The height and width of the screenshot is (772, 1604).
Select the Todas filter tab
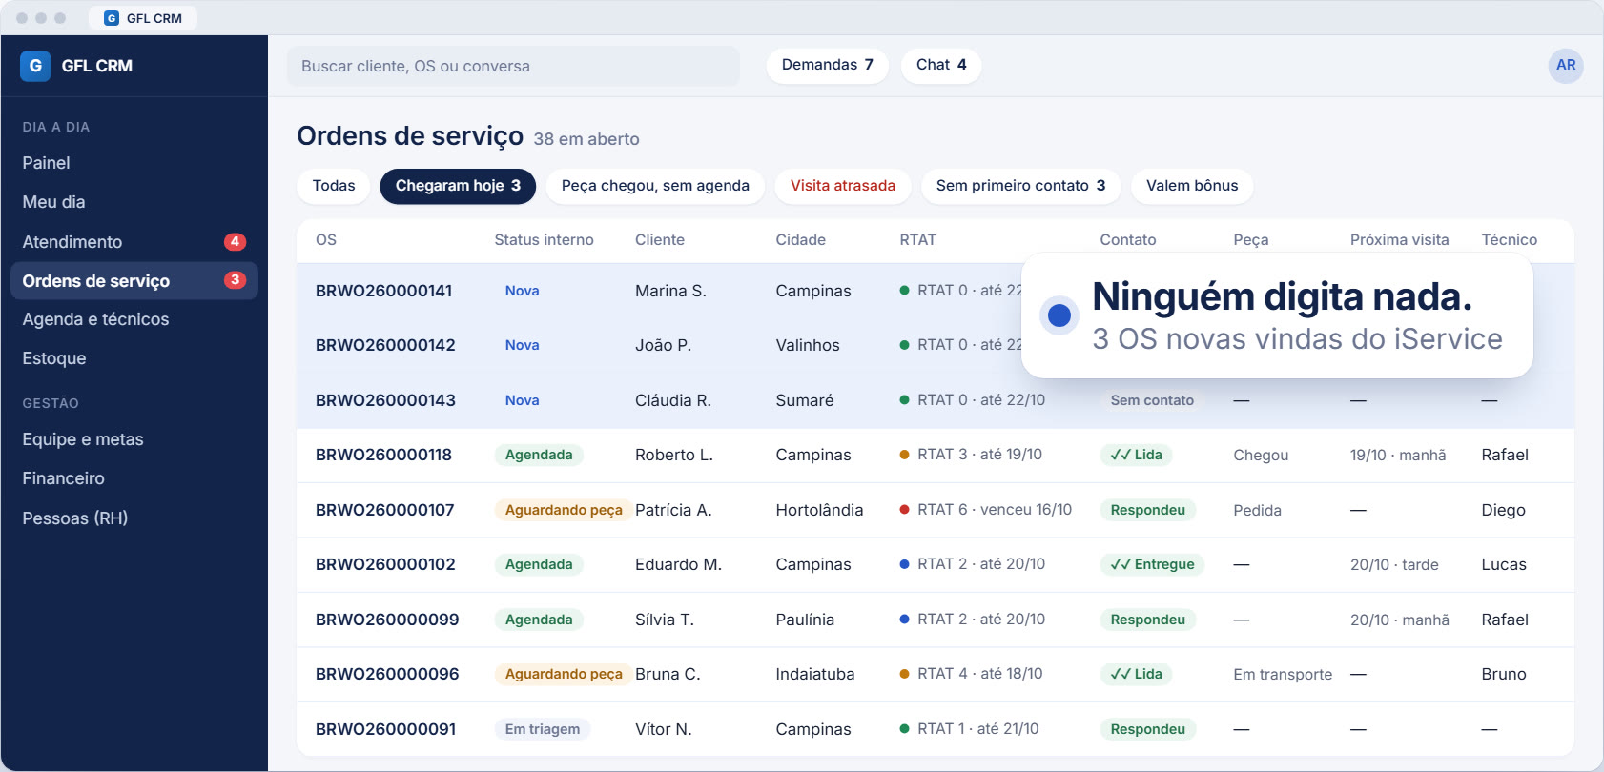point(334,186)
